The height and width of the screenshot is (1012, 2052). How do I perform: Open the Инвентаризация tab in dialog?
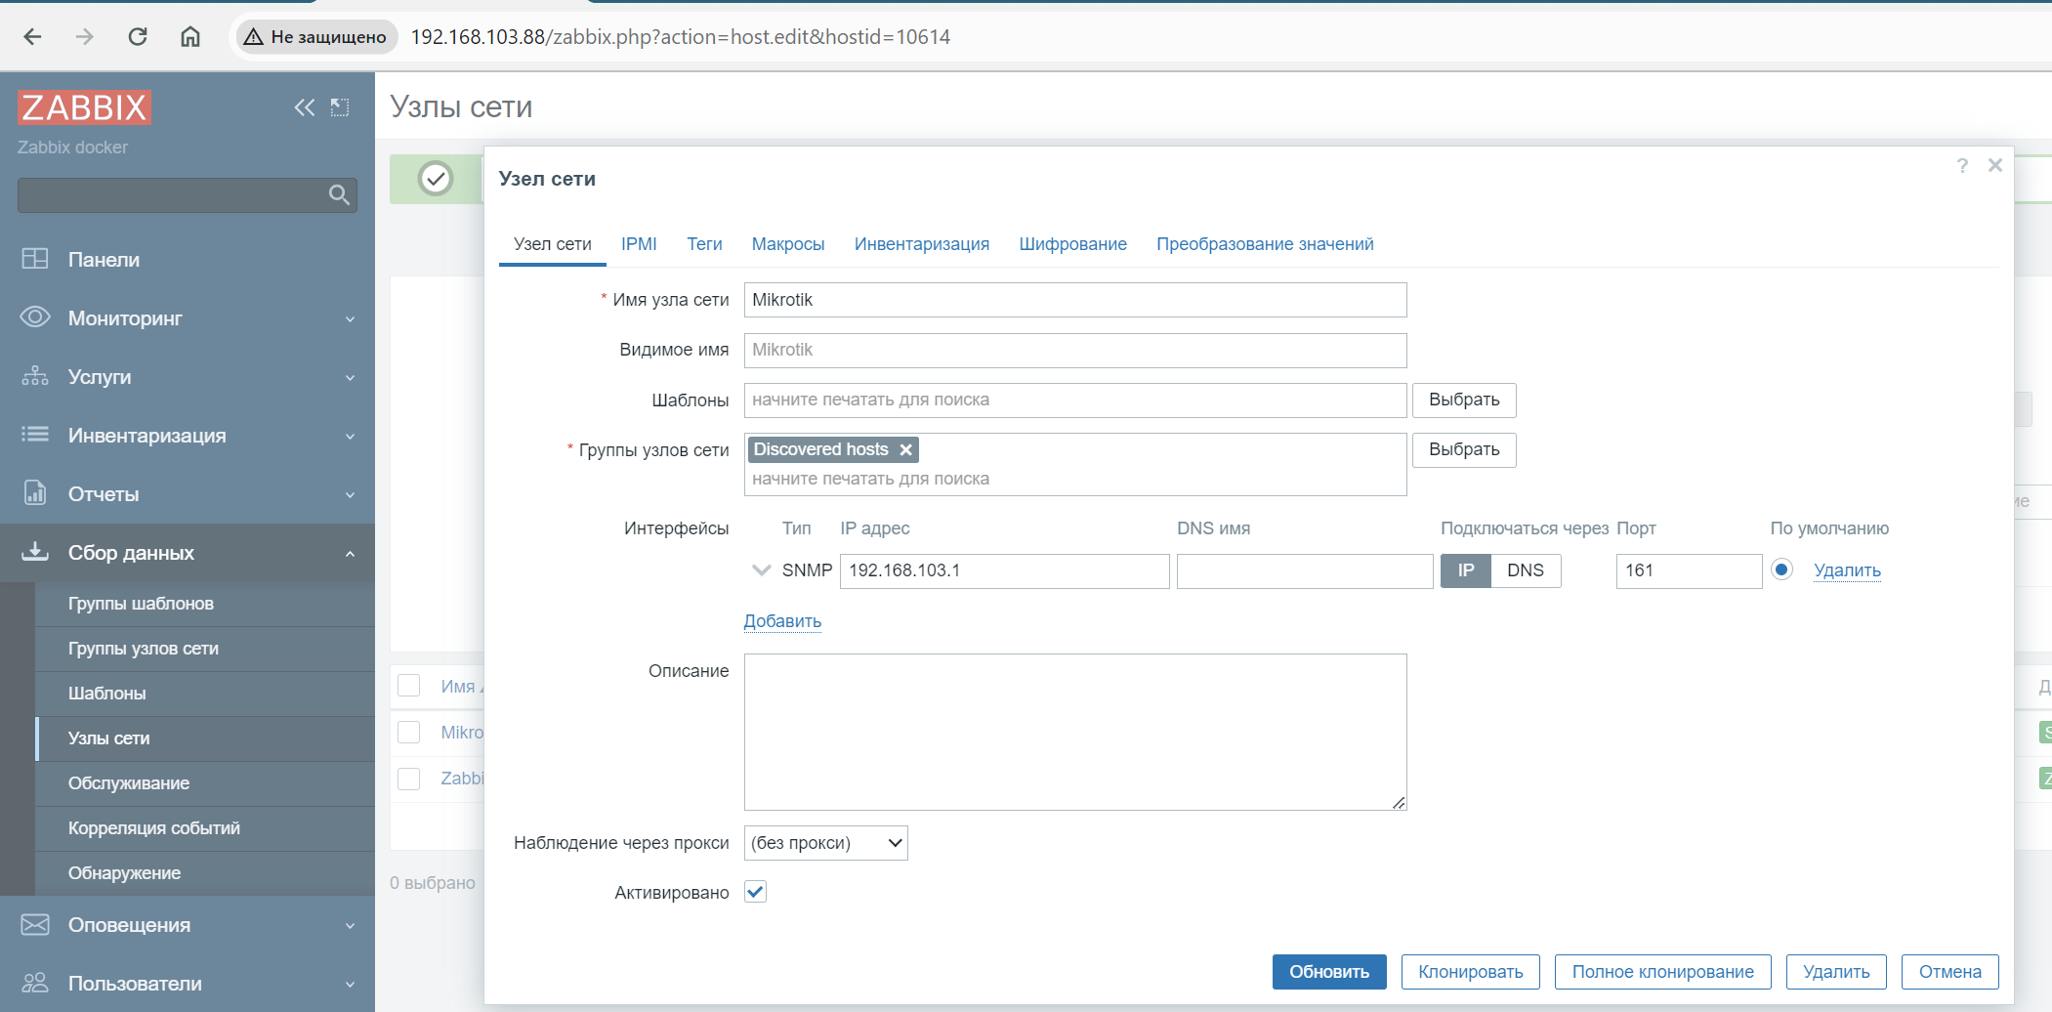pyautogui.click(x=921, y=244)
